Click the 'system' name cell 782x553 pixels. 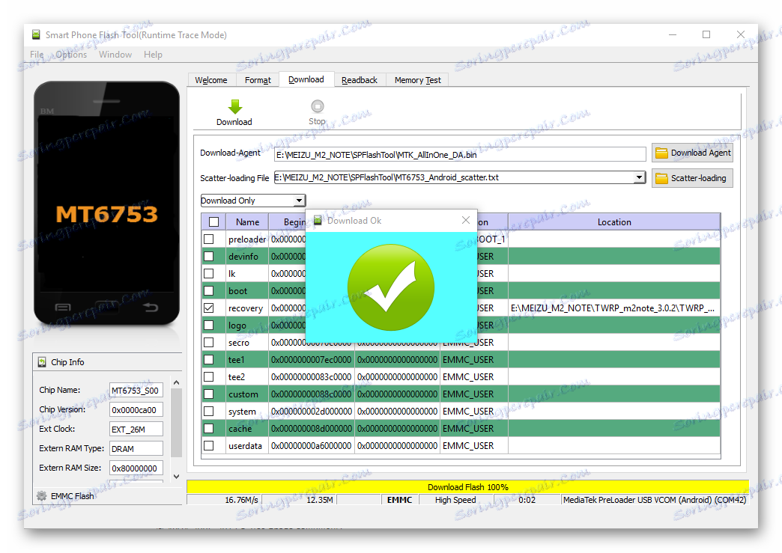(247, 411)
